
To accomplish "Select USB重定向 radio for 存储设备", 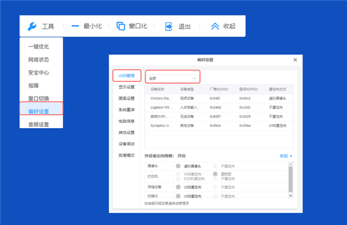I will tap(178, 187).
